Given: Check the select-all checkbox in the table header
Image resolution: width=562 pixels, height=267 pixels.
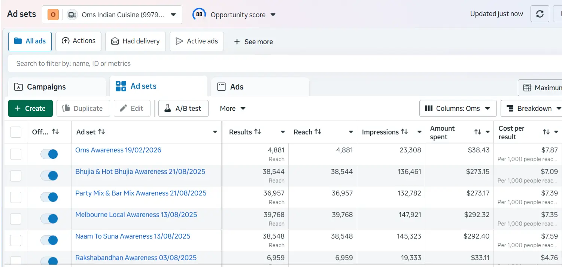Looking at the screenshot, I should [15, 132].
